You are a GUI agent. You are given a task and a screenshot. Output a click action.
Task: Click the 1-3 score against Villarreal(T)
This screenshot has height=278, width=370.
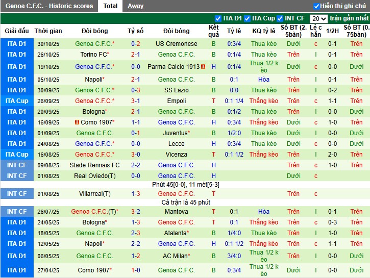[x=135, y=194]
